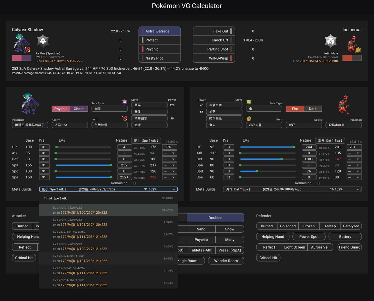Toggle attacker Burned status
Viewport: 374px width, 301px height.
point(22,226)
